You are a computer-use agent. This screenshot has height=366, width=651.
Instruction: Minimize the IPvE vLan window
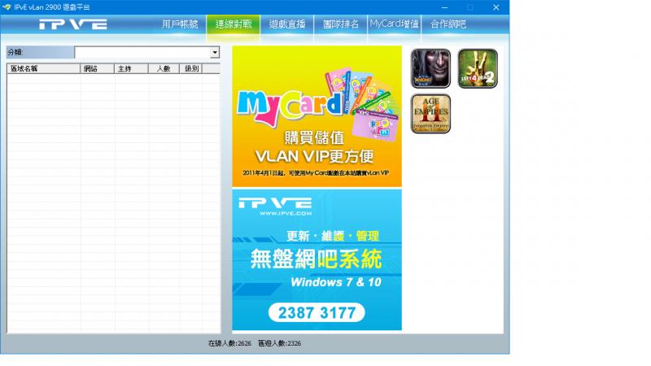pyautogui.click(x=444, y=7)
